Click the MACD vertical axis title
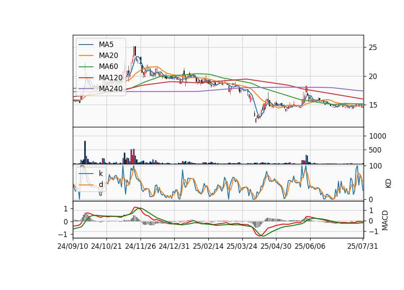 point(385,220)
